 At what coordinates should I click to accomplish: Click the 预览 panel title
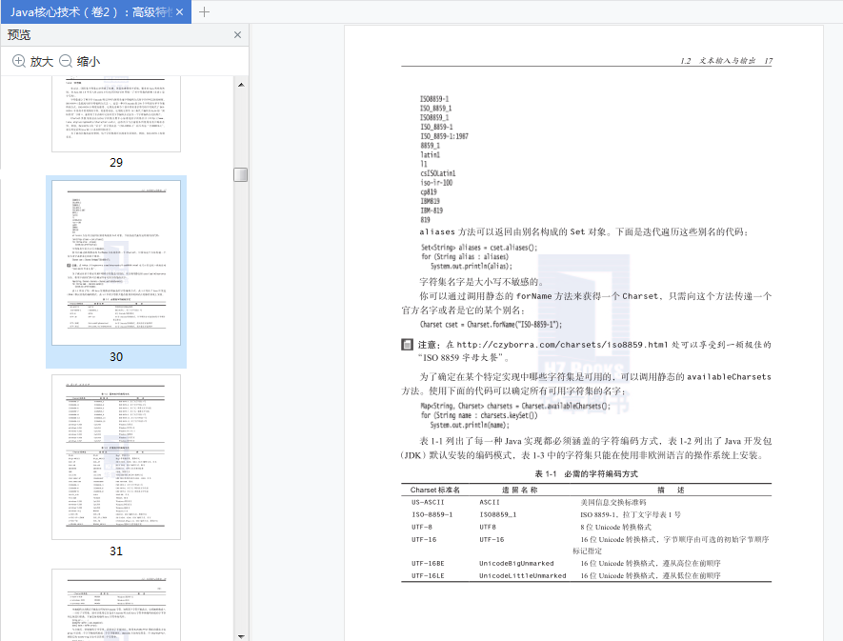coord(19,35)
